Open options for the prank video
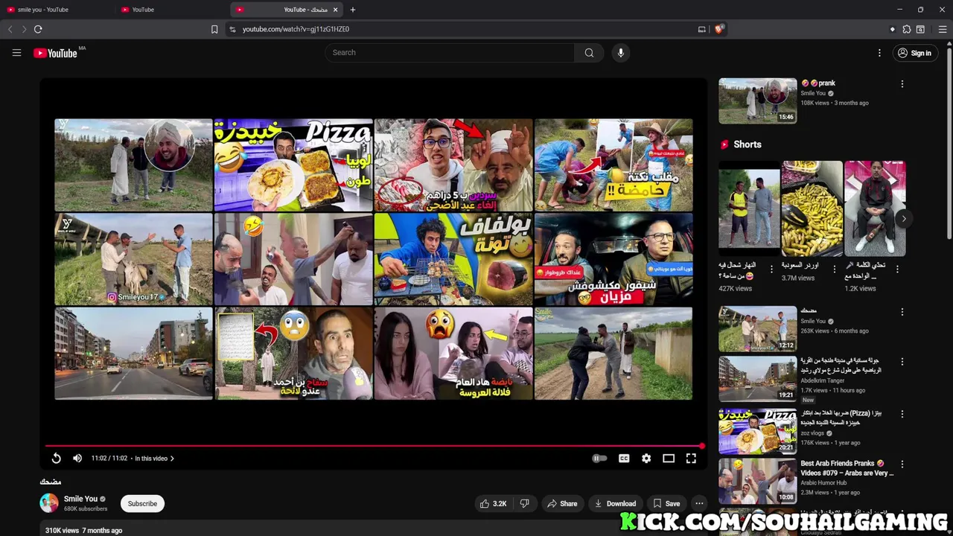Image resolution: width=953 pixels, height=536 pixels. click(x=902, y=84)
